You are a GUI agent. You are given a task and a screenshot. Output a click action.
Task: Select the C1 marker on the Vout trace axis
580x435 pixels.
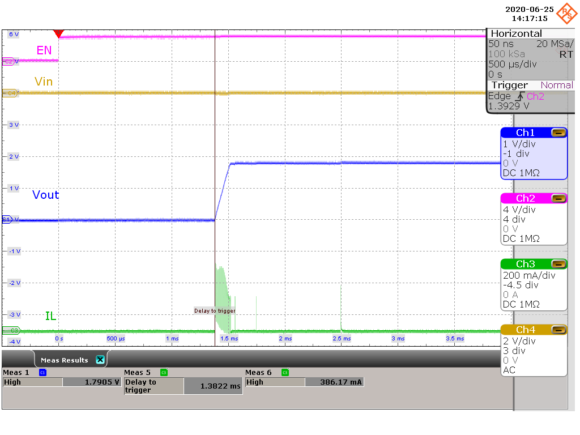coord(6,220)
